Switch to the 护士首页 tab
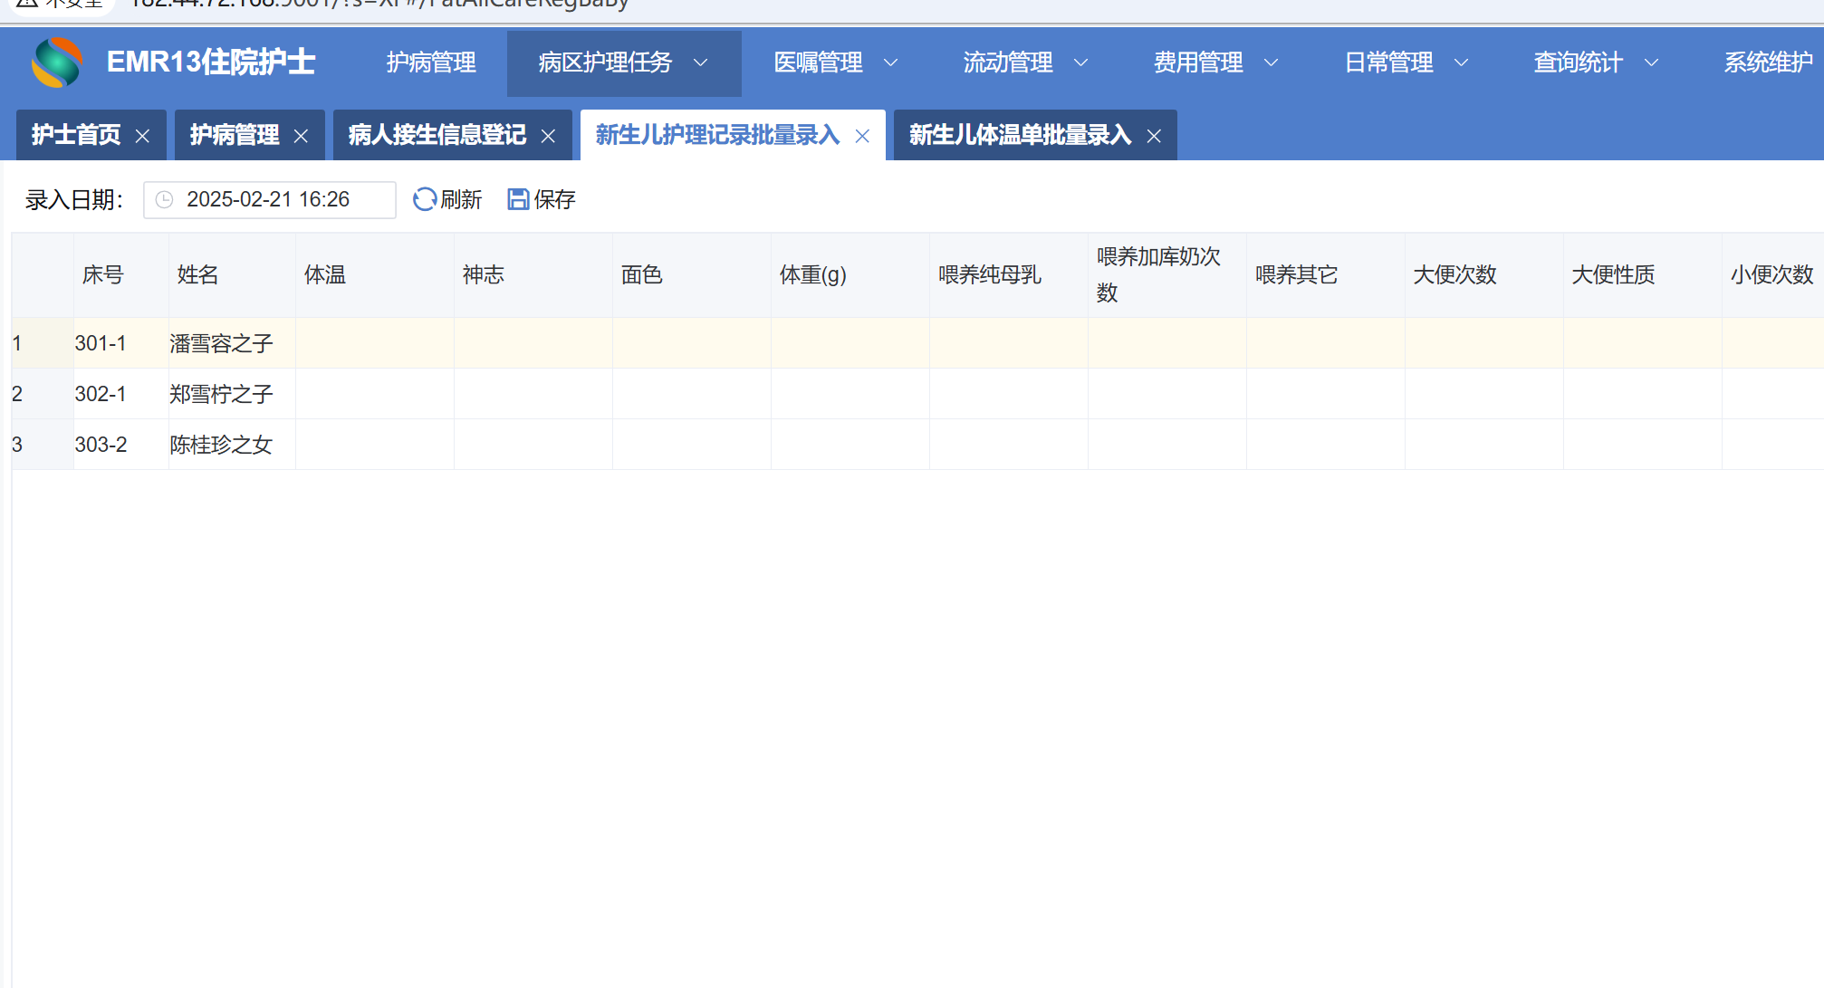The image size is (1824, 988). tap(76, 135)
